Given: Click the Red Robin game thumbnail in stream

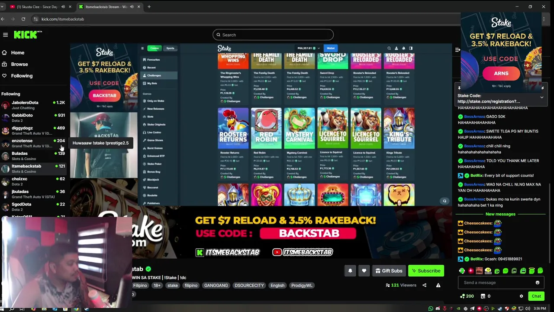Looking at the screenshot, I should 266,129.
